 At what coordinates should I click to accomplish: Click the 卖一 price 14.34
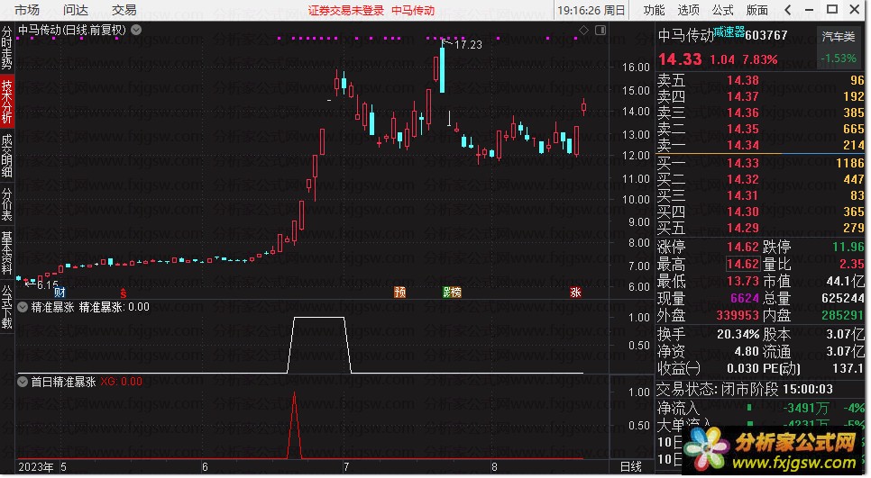(743, 145)
